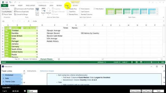
Task: Open the Country column filter dropdown
Action: coord(22,28)
